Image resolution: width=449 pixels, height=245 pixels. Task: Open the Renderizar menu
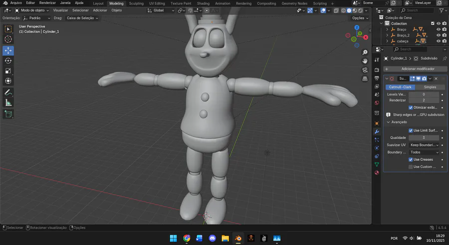point(47,3)
